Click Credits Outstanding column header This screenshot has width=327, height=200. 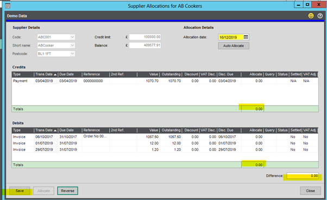(x=171, y=74)
